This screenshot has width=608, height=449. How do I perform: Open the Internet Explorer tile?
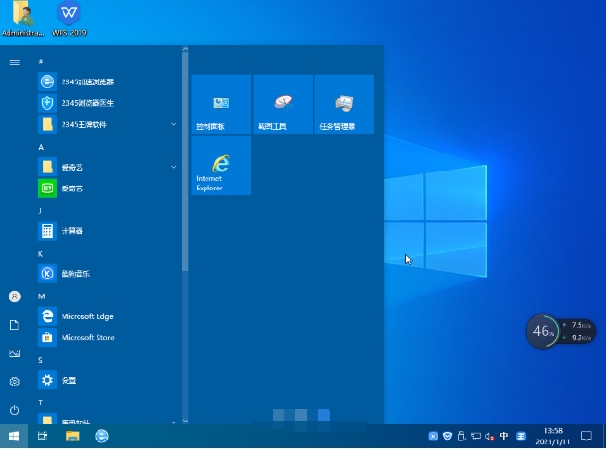[221, 166]
